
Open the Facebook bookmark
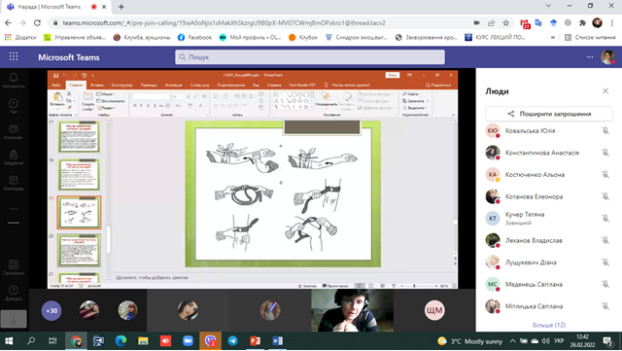coord(194,37)
